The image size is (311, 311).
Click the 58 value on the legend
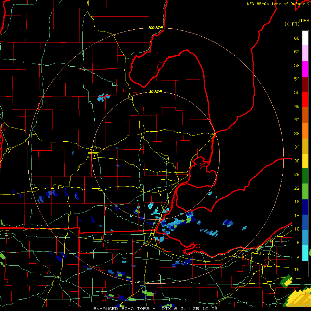(297, 65)
